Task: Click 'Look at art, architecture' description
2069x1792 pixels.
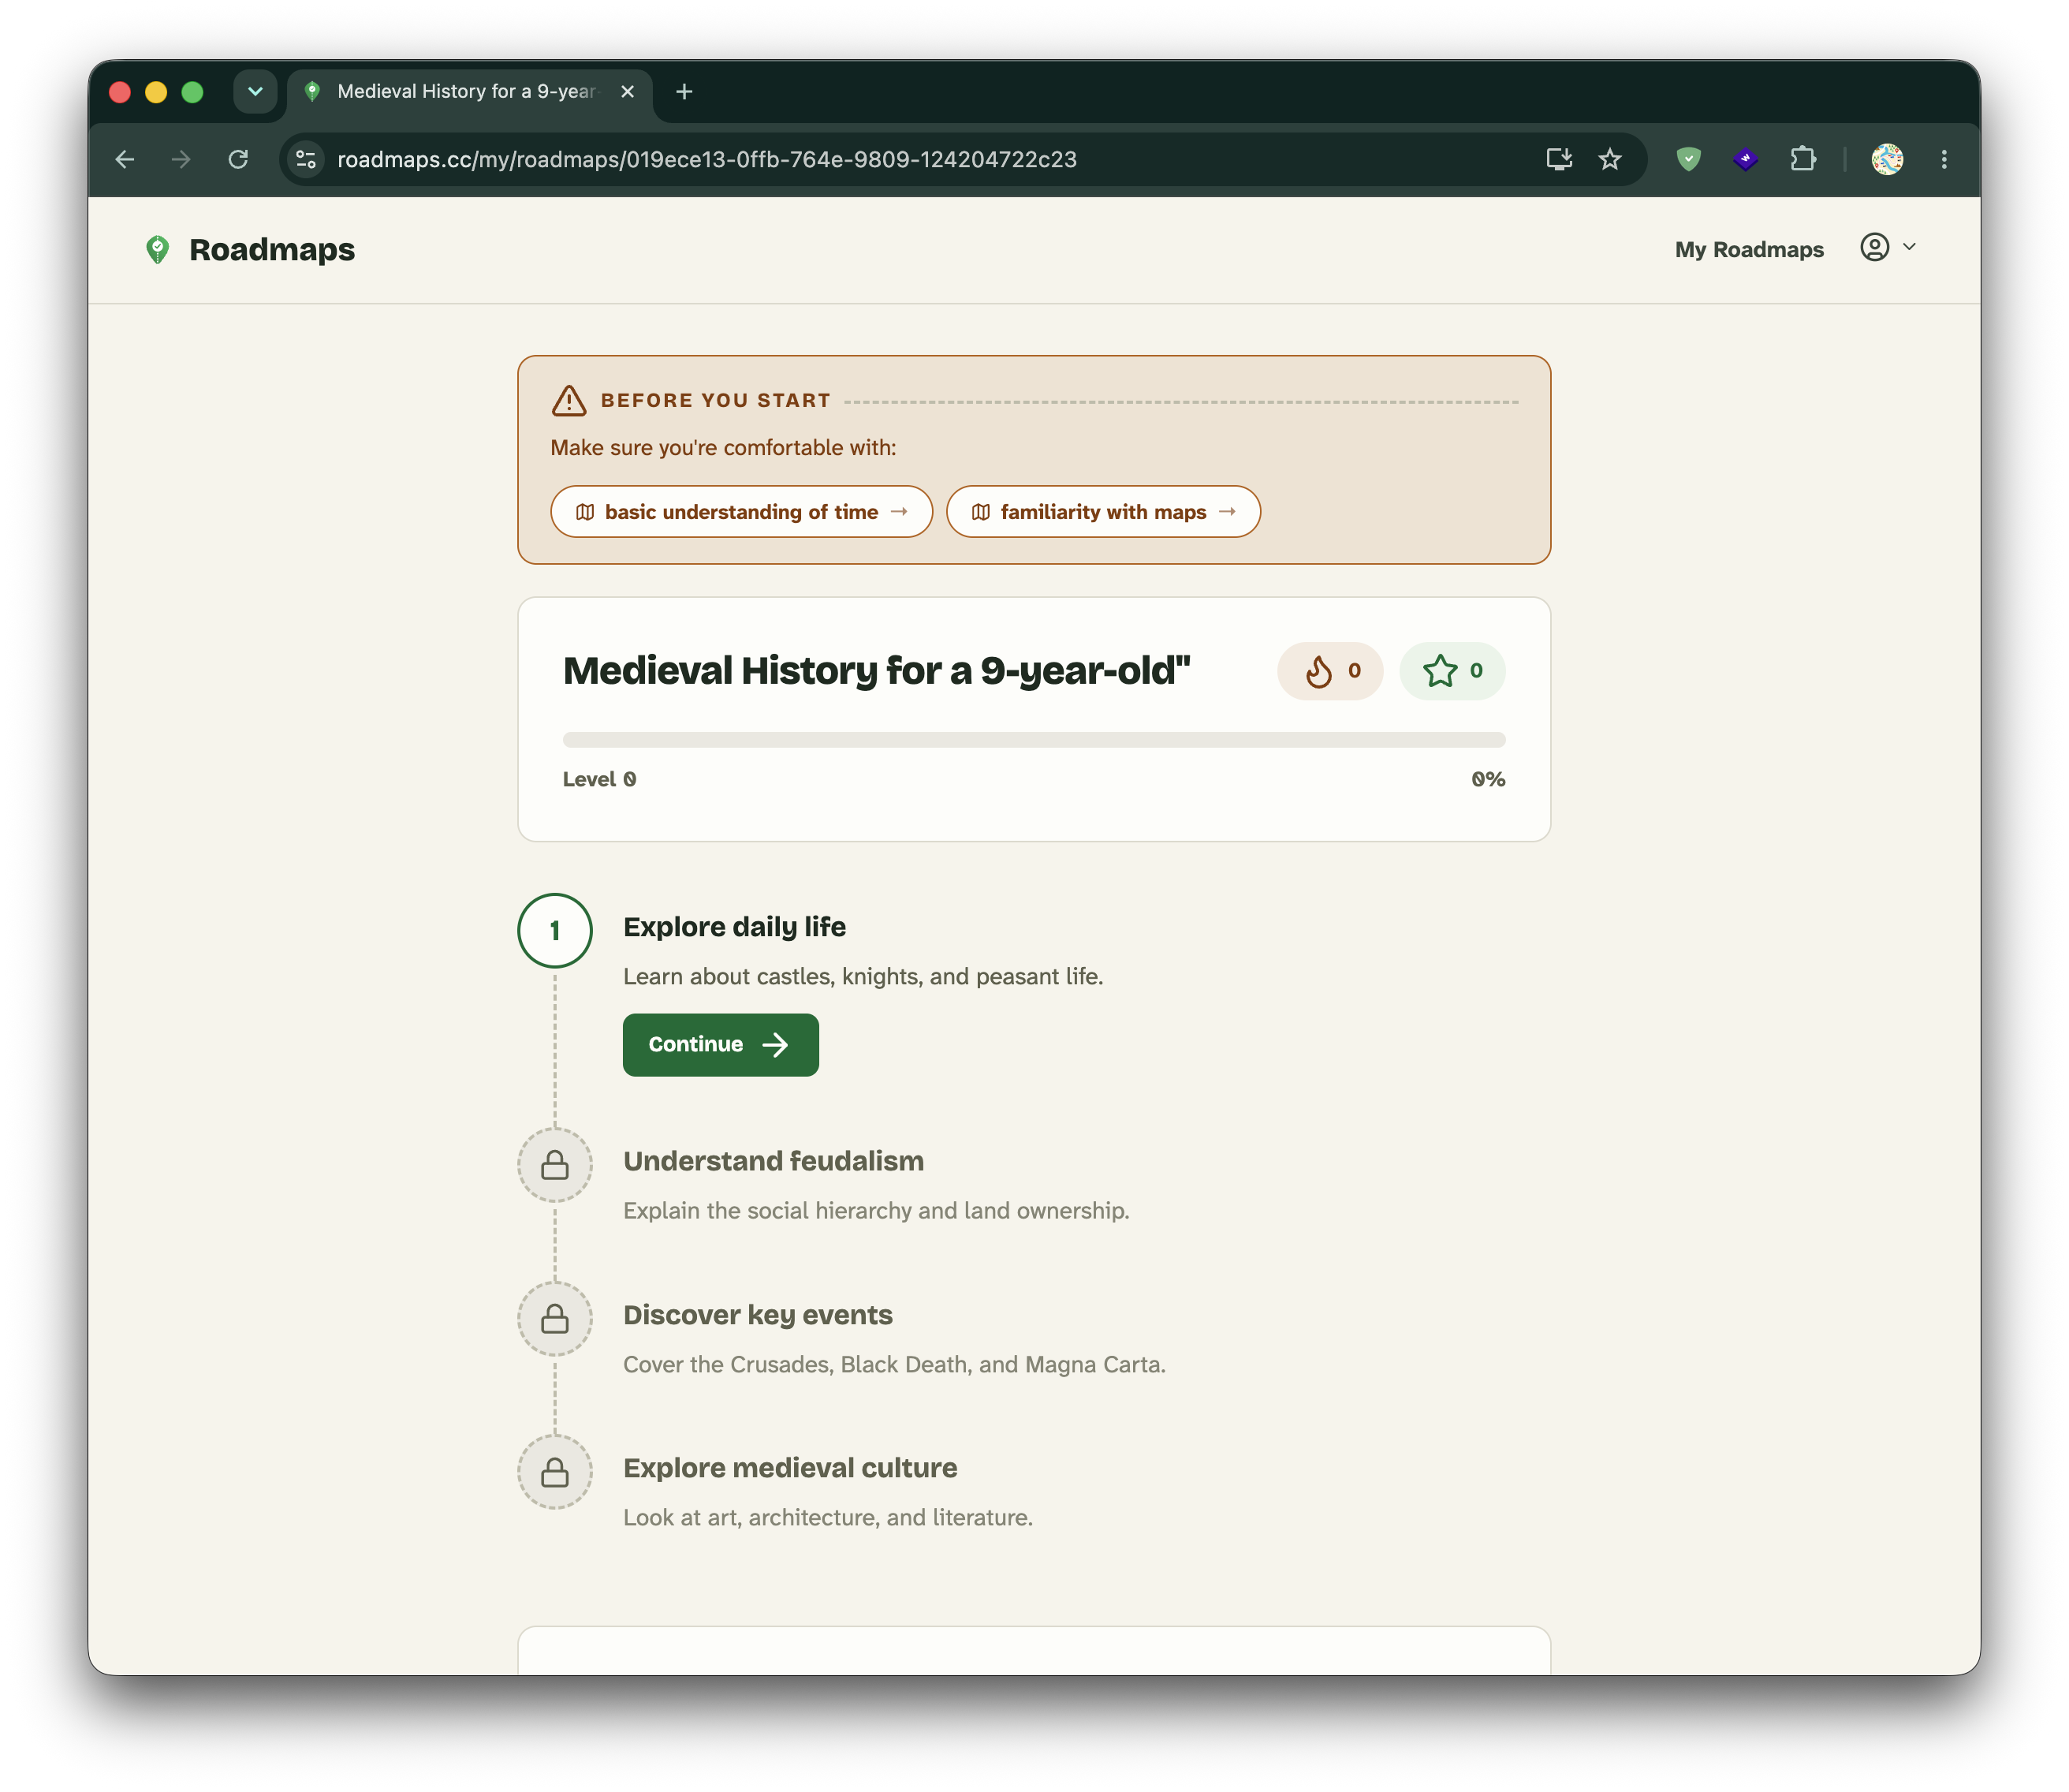Action: click(828, 1517)
